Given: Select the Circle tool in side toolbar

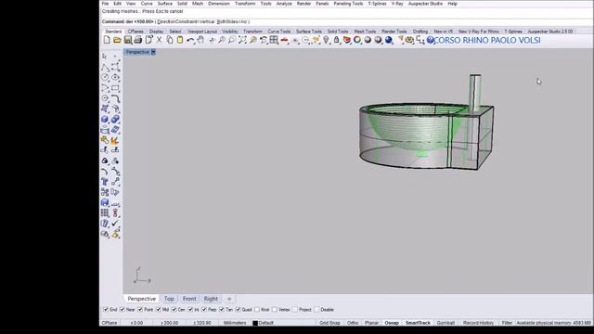Looking at the screenshot, I should click(105, 77).
